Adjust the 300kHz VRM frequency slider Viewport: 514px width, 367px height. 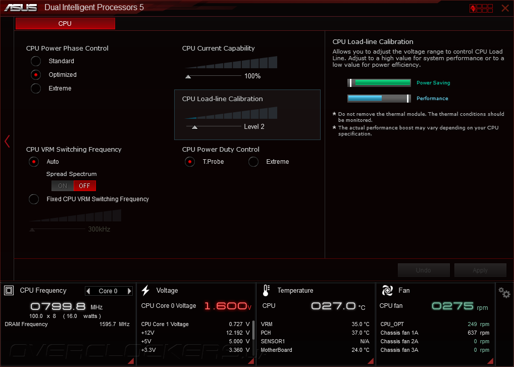[x=32, y=230]
